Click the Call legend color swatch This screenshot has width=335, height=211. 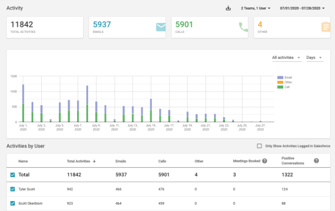[x=280, y=87]
